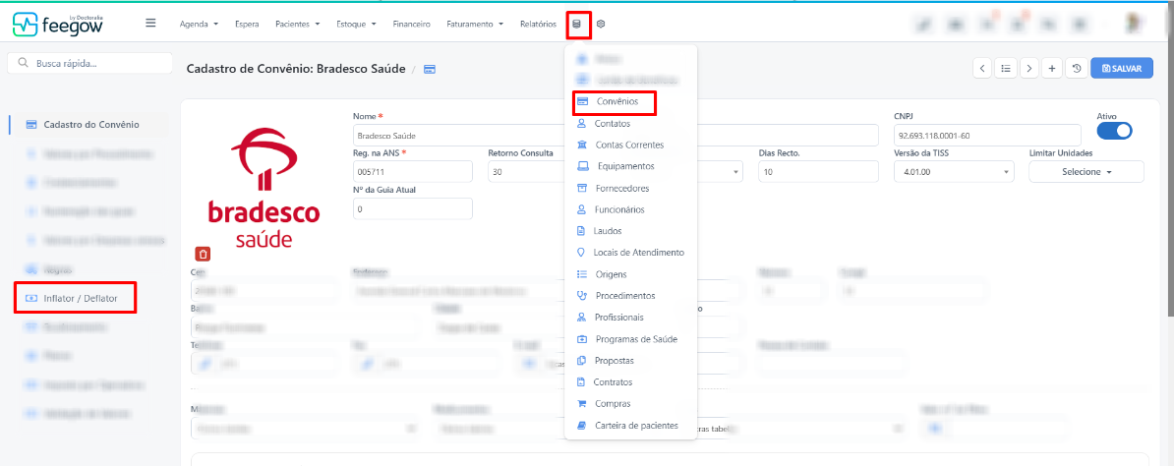Open the Financeiro page
Image resolution: width=1174 pixels, height=466 pixels.
(x=411, y=24)
